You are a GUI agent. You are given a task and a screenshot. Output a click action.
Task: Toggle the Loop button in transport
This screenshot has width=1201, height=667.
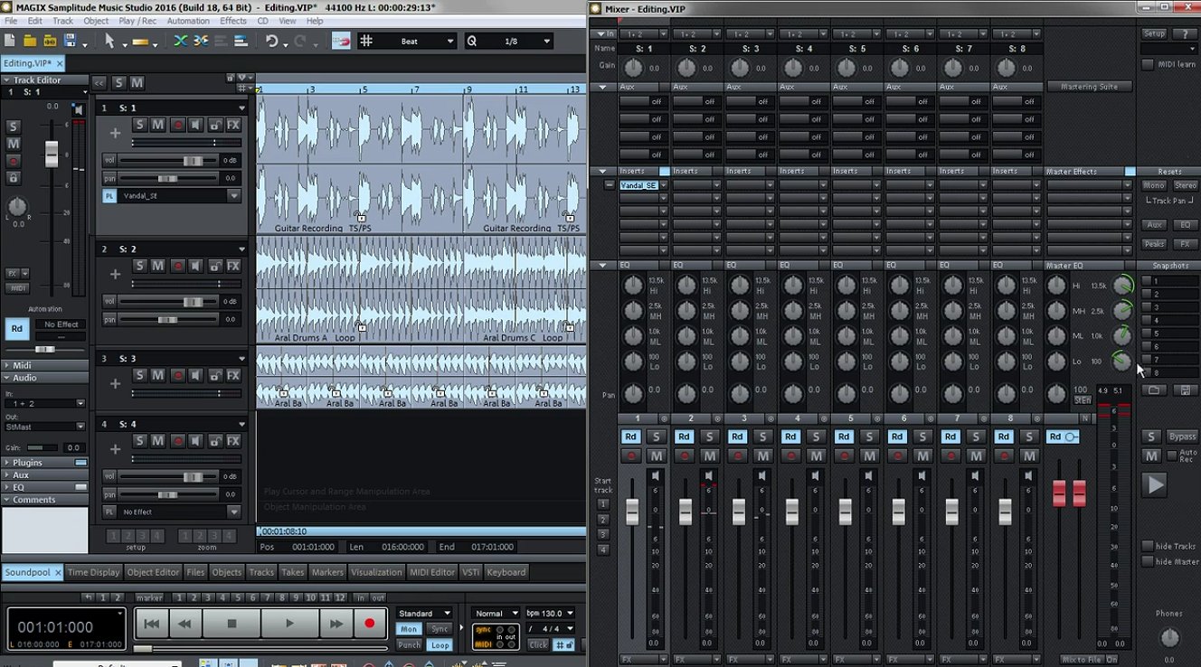pyautogui.click(x=440, y=645)
